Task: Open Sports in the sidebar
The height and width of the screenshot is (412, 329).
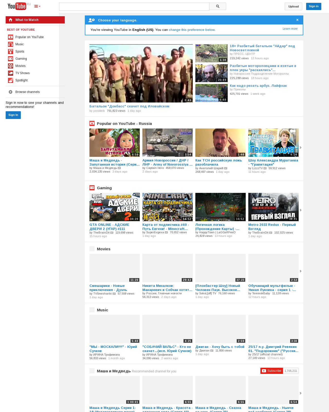Action: coord(20,51)
